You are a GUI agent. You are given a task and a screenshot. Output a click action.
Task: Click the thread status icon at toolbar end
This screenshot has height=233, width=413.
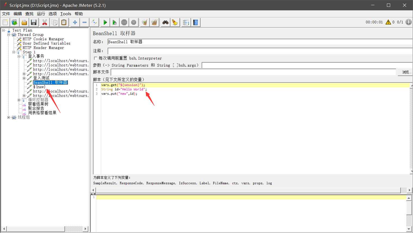pos(409,22)
